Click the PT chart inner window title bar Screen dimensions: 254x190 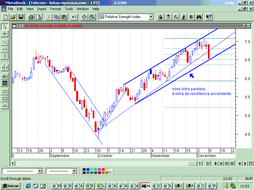[132, 26]
